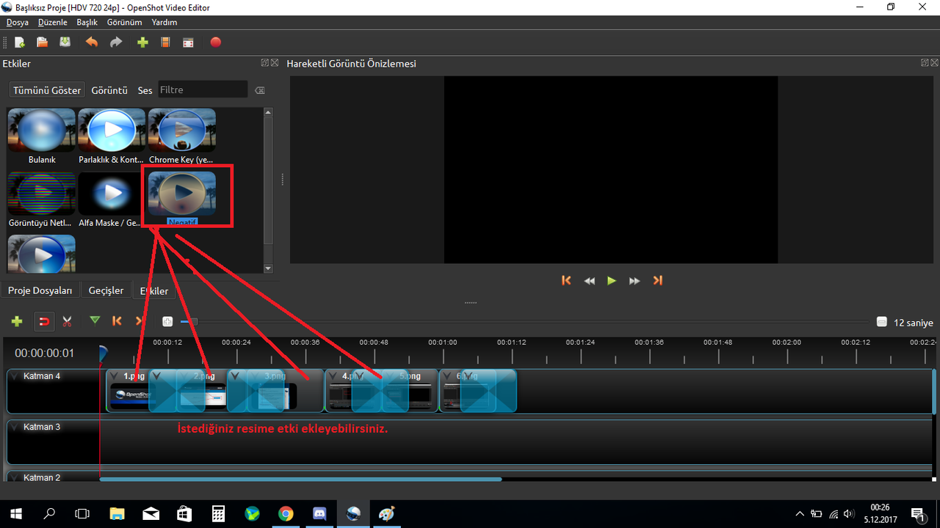This screenshot has height=528, width=940.
Task: Open Google Chrome from the taskbar
Action: 286,513
